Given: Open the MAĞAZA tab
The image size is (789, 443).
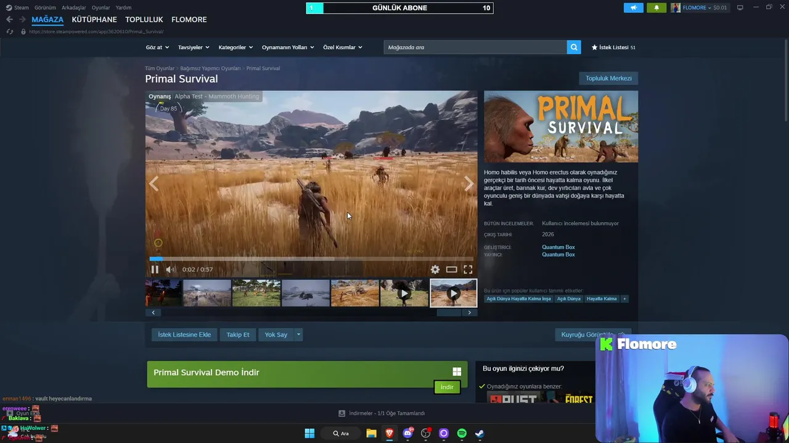Looking at the screenshot, I should click(47, 20).
